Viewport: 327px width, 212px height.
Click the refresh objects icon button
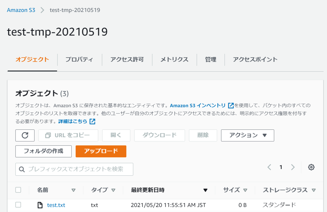click(x=25, y=135)
